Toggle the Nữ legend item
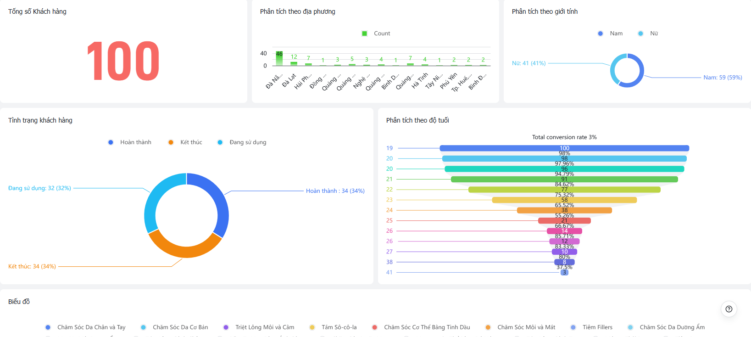This screenshot has width=751, height=337. click(648, 34)
